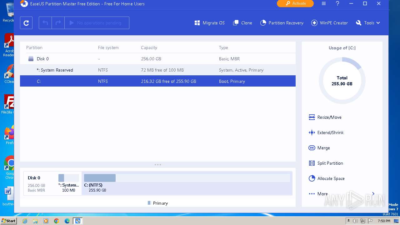Click 72 MB free of 100 MB cell
The width and height of the screenshot is (400, 225).
[x=162, y=70]
